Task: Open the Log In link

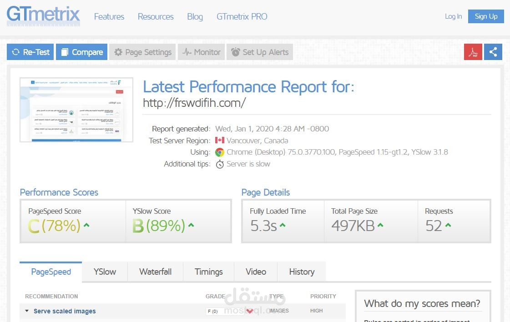Action: pyautogui.click(x=453, y=16)
